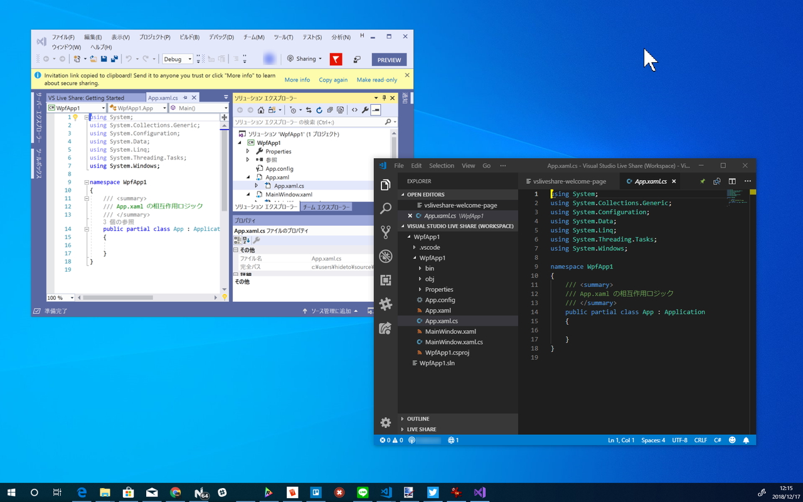
Task: Open the Extensions view in VS Code
Action: (386, 280)
